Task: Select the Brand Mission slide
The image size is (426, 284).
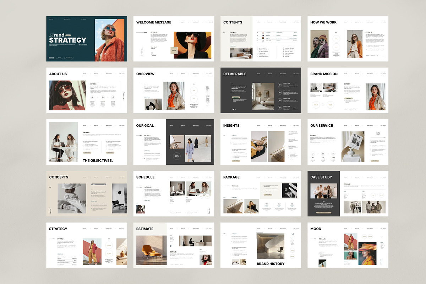Action: (348, 91)
